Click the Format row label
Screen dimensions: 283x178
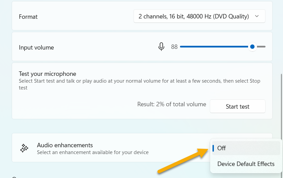28,17
